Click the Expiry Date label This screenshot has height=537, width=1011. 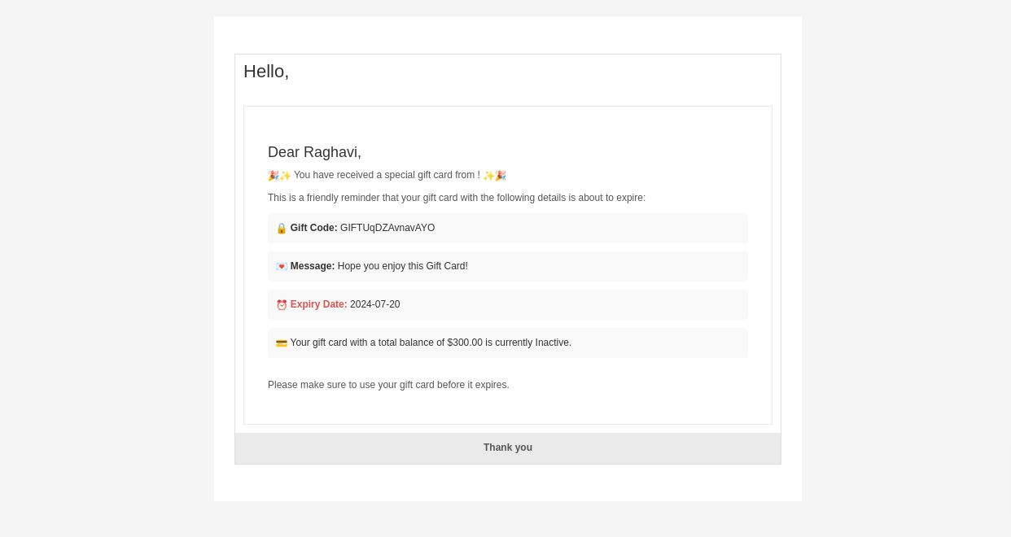[318, 304]
